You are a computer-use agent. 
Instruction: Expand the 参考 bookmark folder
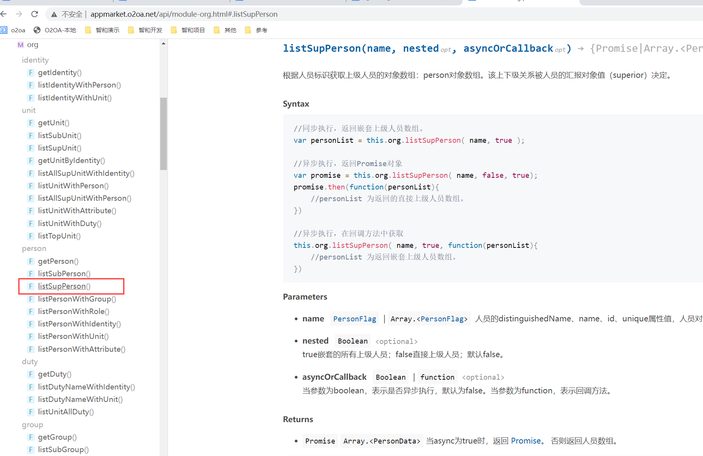tap(256, 30)
